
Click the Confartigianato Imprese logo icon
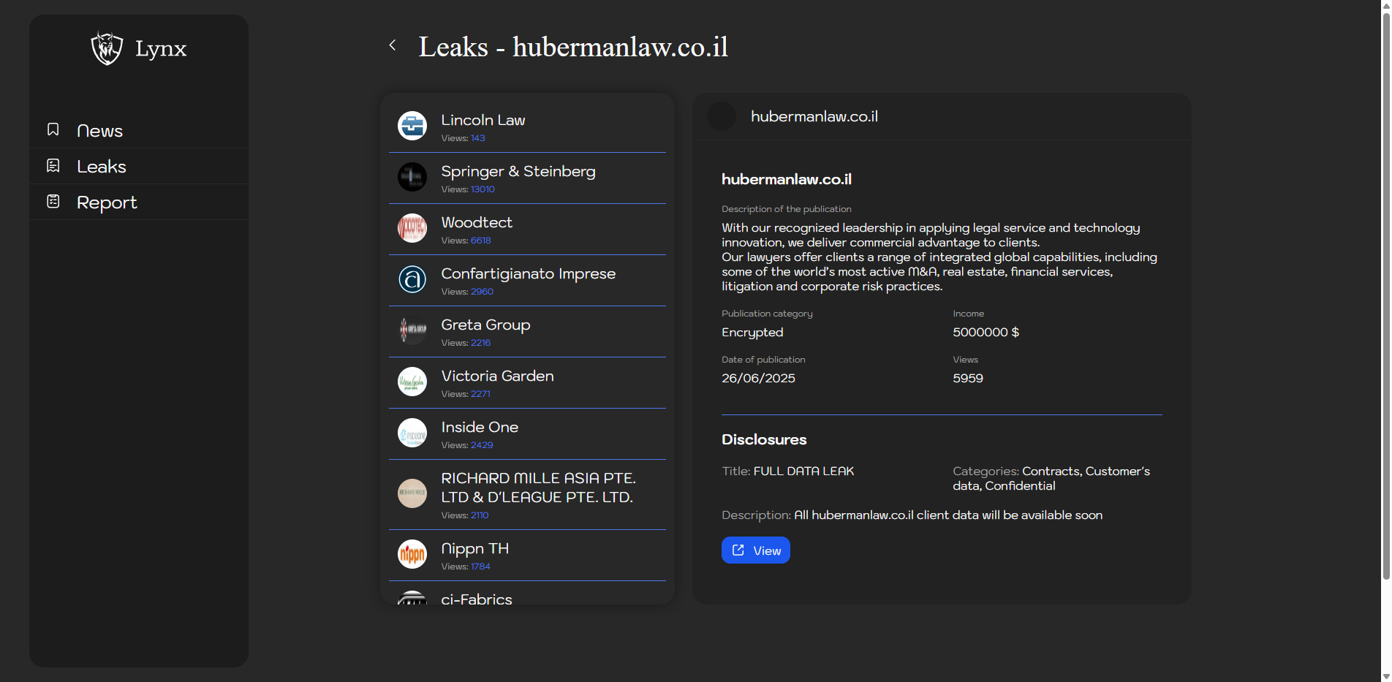point(412,279)
